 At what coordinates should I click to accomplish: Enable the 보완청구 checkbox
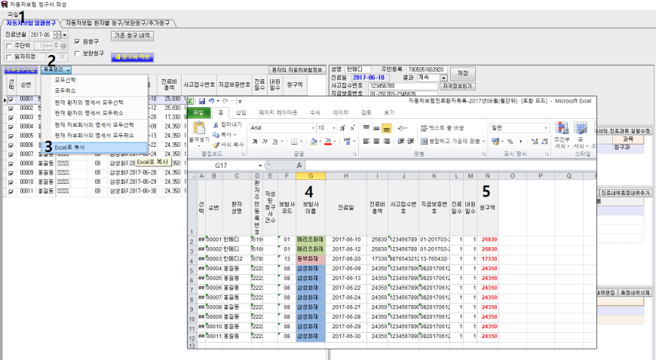[x=77, y=53]
